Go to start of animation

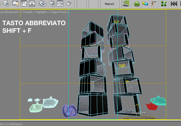click(x=174, y=4)
